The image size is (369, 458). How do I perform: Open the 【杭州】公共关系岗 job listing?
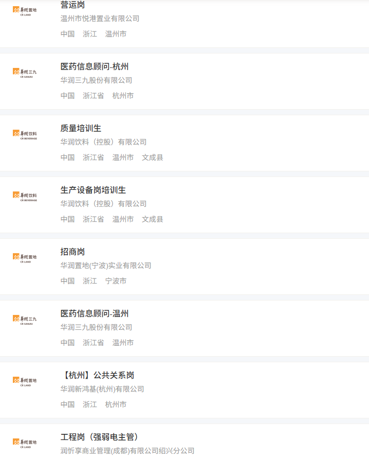[98, 375]
